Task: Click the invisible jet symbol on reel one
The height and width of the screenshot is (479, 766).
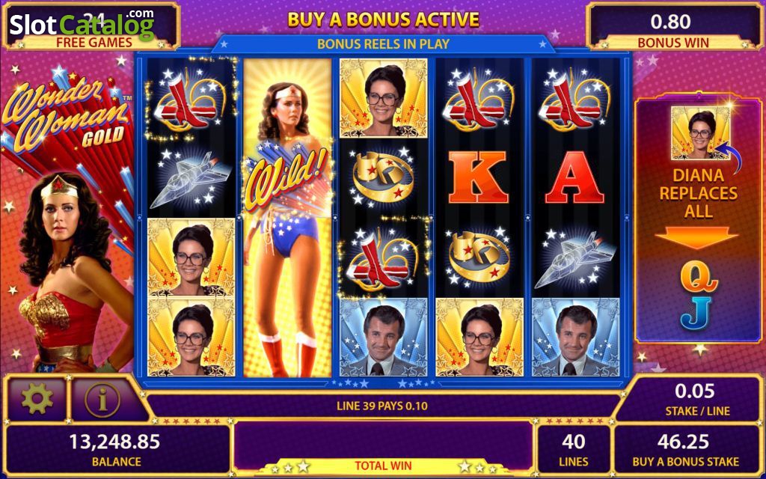Action: [x=191, y=177]
